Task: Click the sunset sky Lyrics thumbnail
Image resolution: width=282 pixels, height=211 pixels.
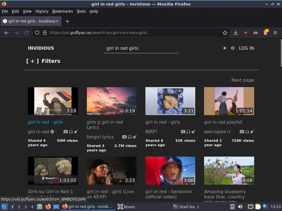Action: click(112, 101)
